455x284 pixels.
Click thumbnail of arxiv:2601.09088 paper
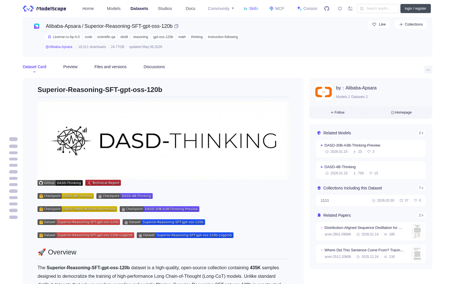coord(417,231)
